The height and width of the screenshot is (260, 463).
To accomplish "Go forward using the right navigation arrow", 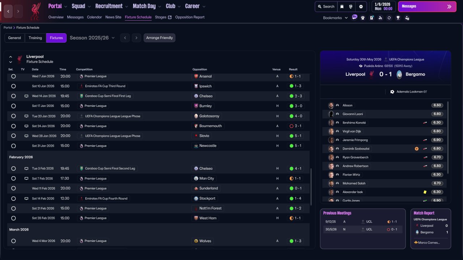I will coord(18,11).
